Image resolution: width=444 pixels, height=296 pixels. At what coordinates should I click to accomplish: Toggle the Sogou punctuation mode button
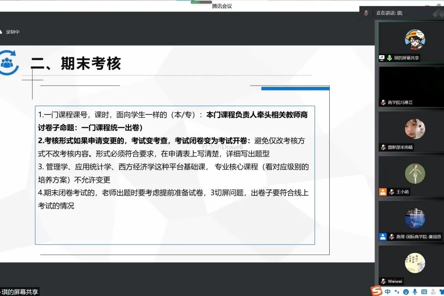397,292
